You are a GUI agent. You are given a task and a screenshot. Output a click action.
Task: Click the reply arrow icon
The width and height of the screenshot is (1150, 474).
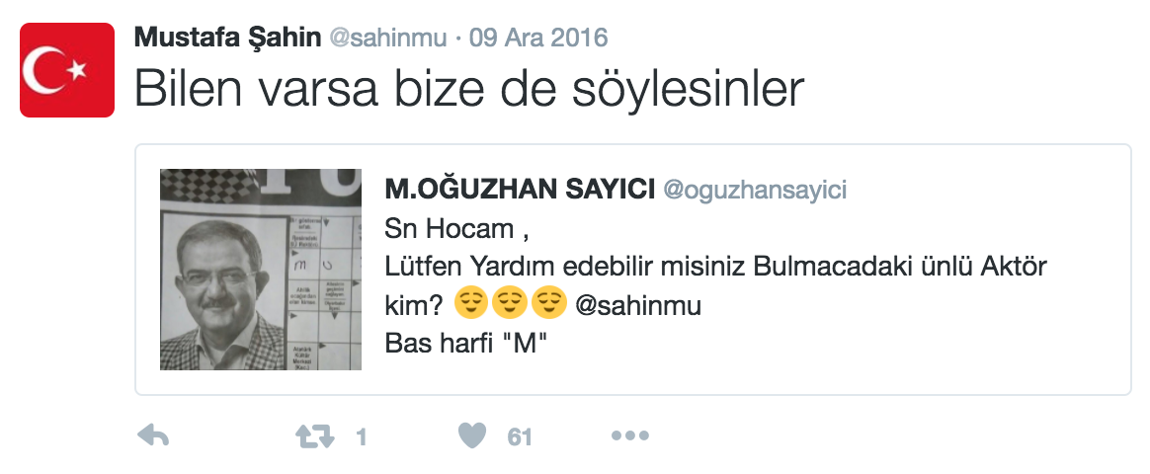click(x=153, y=435)
